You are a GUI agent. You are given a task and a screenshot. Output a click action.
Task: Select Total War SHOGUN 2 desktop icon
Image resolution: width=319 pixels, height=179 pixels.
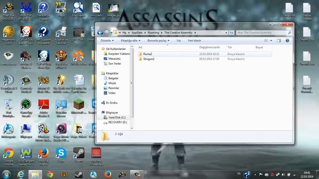(8, 11)
